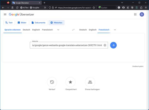Open the extensions puzzle icon
149x110 pixels.
141,8
